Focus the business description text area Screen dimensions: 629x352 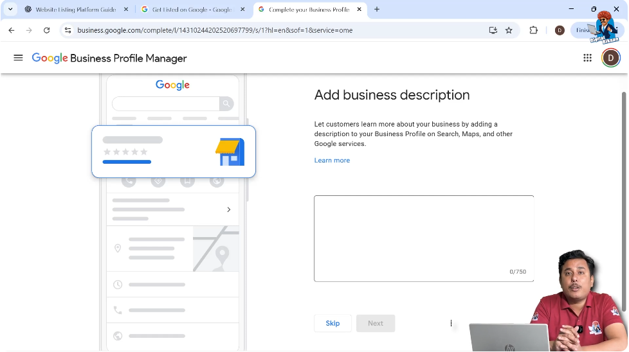pos(424,239)
